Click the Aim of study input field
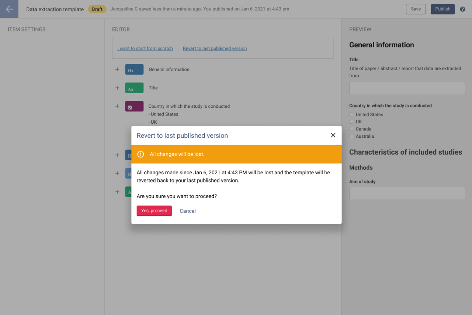The width and height of the screenshot is (472, 315). (407, 194)
